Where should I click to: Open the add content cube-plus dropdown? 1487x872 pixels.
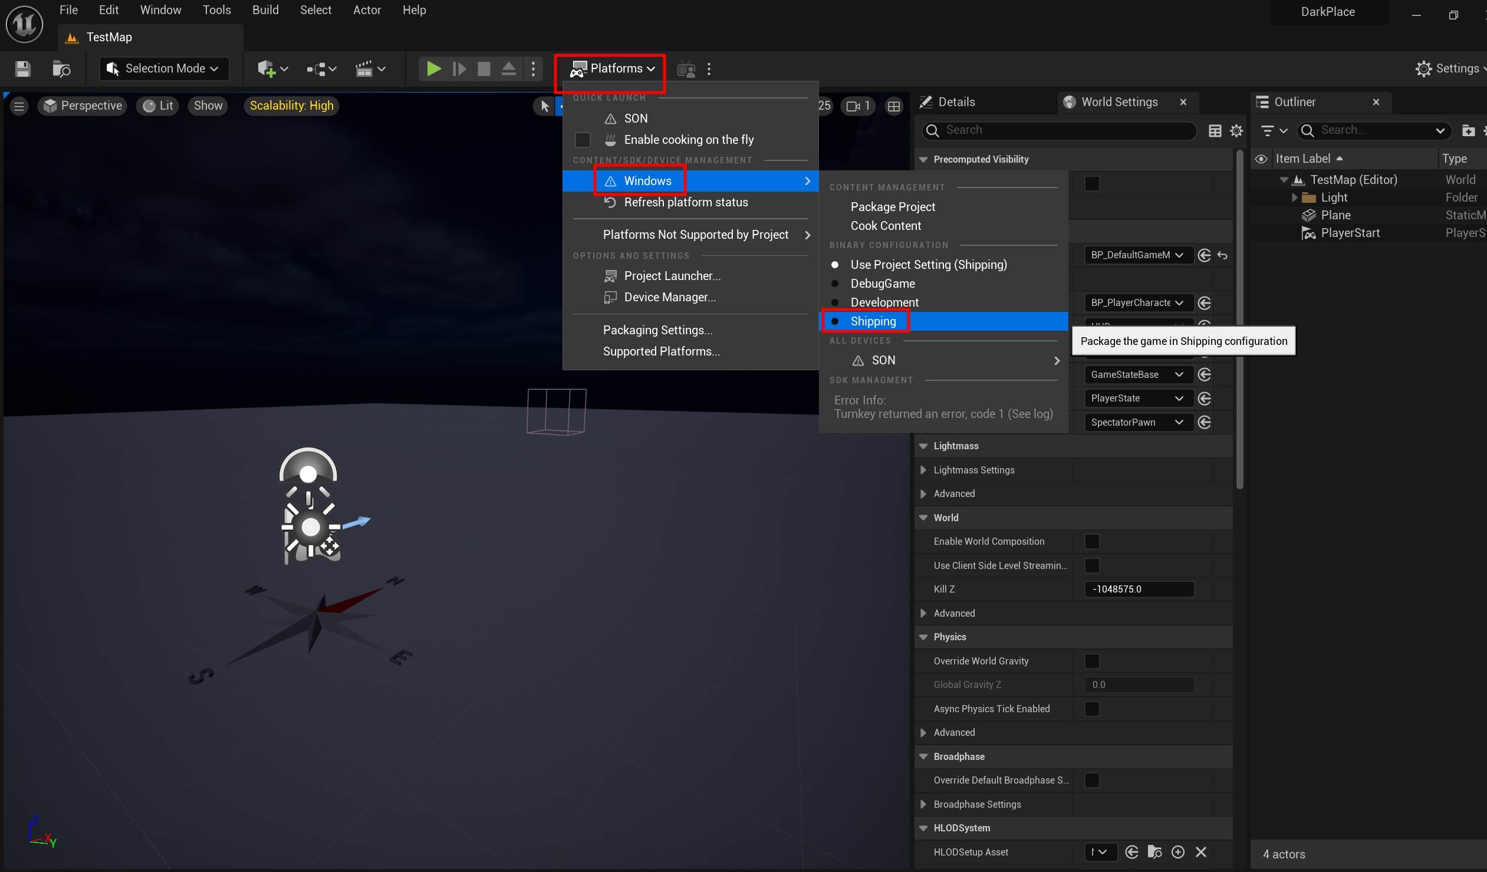(272, 69)
